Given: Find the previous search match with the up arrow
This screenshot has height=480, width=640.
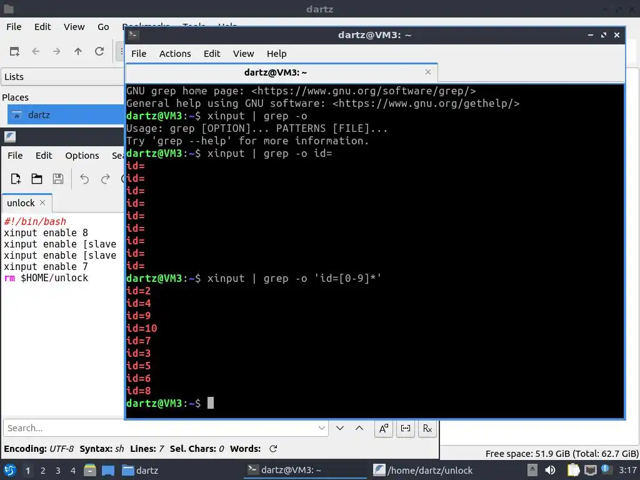Looking at the screenshot, I should click(359, 428).
